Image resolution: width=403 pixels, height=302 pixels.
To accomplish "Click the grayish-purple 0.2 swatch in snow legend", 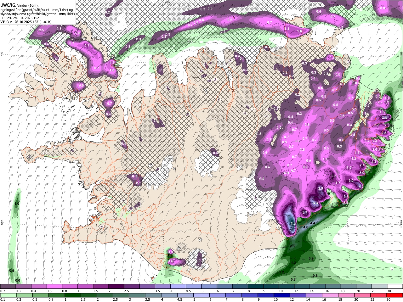I will pyautogui.click(x=8, y=287).
